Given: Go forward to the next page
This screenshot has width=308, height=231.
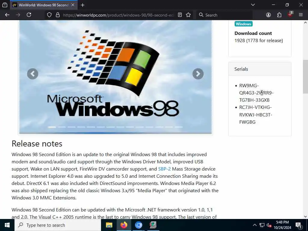Looking at the screenshot, I should (x=18, y=15).
